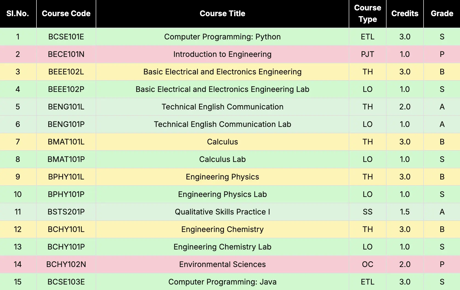460x290 pixels.
Task: Select course code BCSE101E cell
Action: coord(66,37)
